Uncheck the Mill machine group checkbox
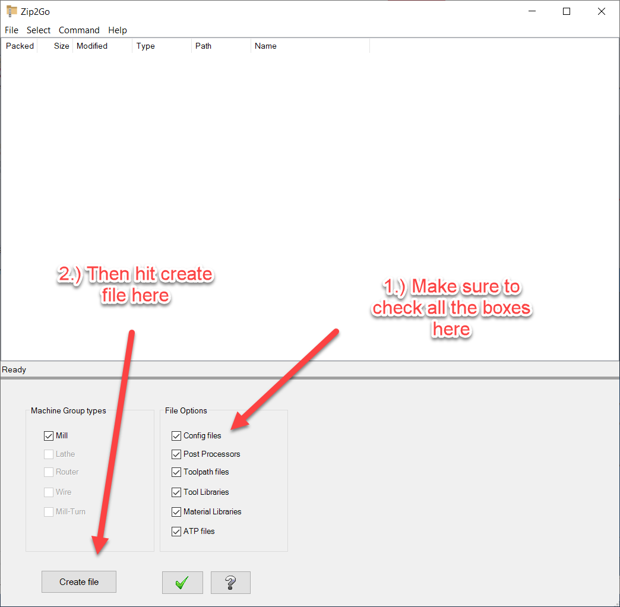Screen dimensions: 620x607 click(49, 436)
